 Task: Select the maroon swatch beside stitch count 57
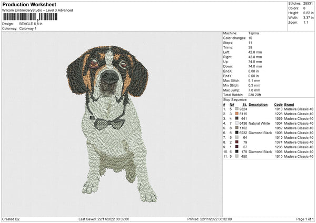point(237,147)
